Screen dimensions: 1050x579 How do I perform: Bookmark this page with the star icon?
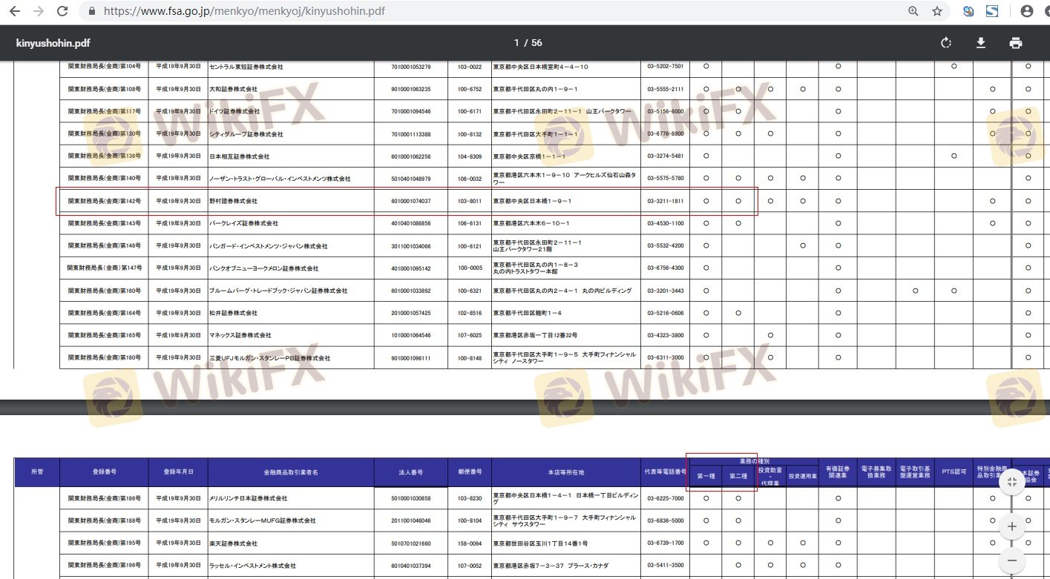(937, 11)
